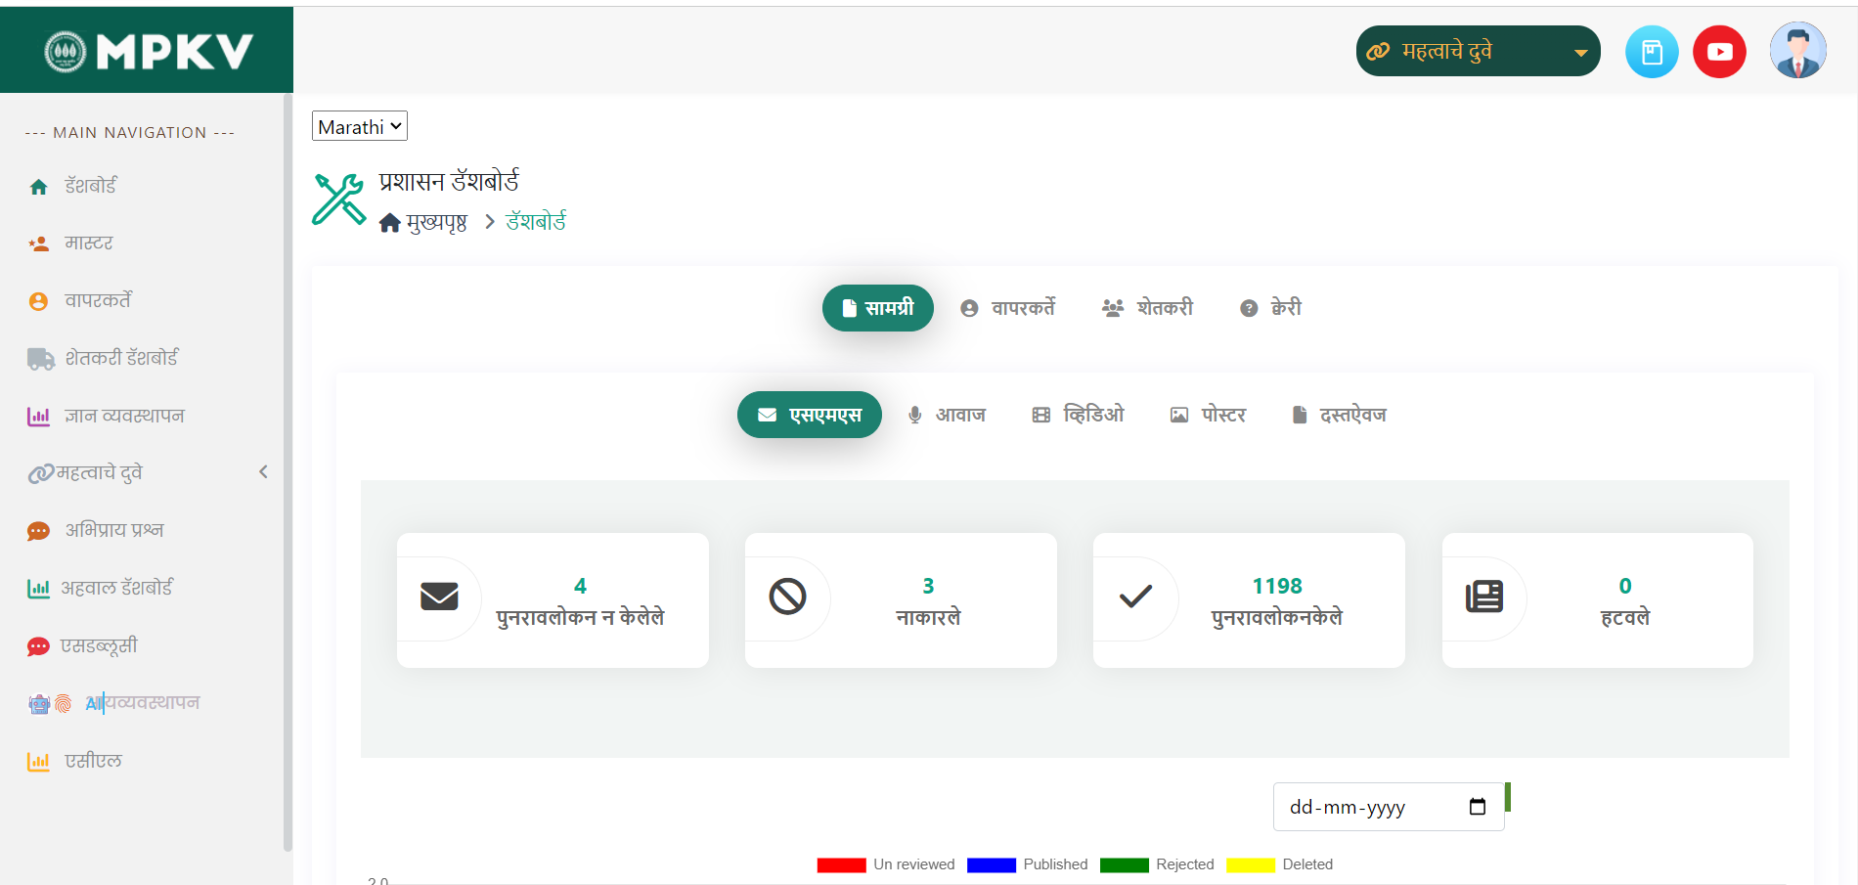Click the ज्ञान व्यवस्थापन chart icon
The height and width of the screenshot is (885, 1858).
point(39,417)
